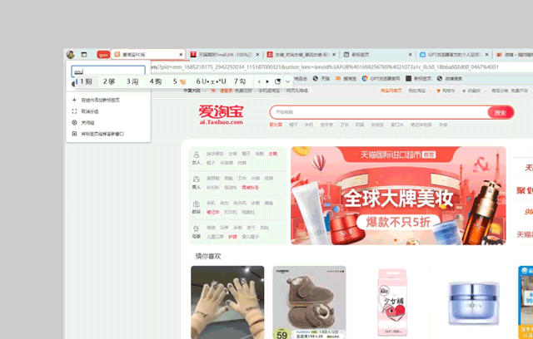The image size is (533, 339).
Task: Select 取消分组 menu item
Action: click(108, 111)
